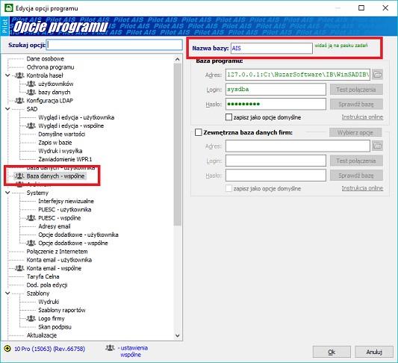The image size is (398, 363).
Task: Collapse the Szablony tree node
Action: [7, 294]
